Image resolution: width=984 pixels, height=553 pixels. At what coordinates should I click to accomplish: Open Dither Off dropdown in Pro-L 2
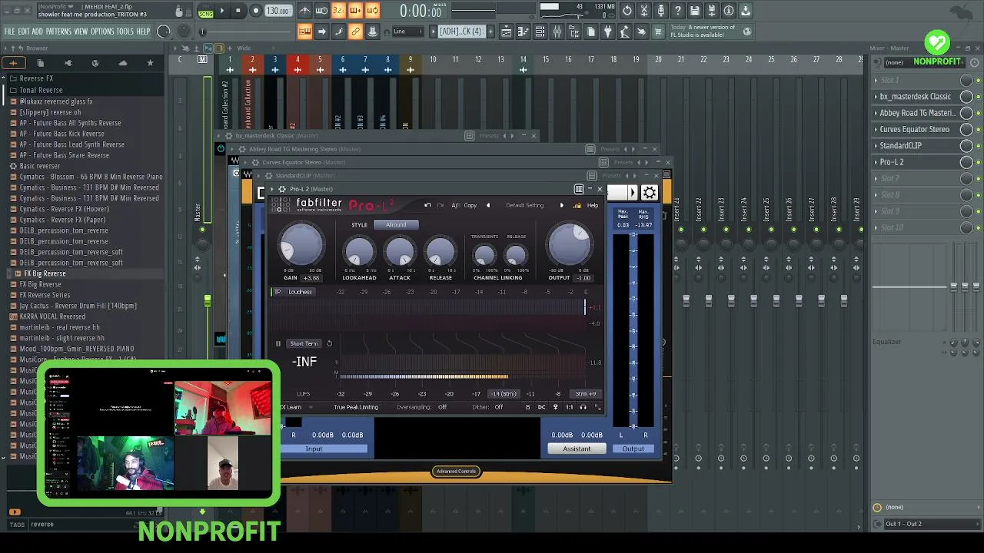point(499,407)
